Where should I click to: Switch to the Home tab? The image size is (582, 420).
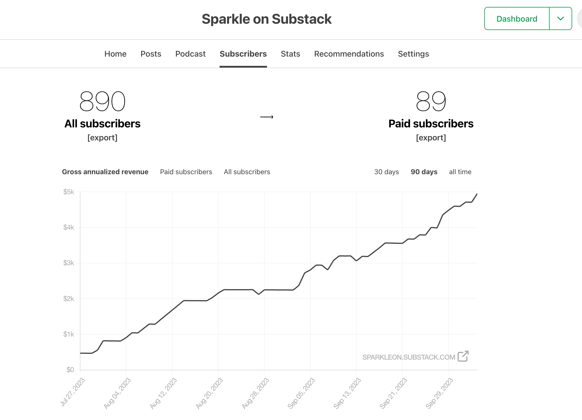pos(115,54)
